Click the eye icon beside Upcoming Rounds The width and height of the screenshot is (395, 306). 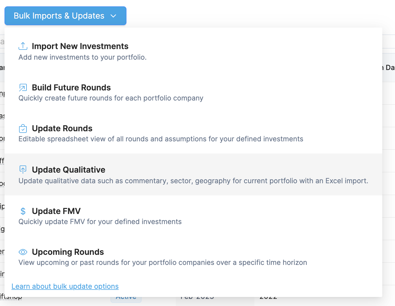click(x=23, y=252)
